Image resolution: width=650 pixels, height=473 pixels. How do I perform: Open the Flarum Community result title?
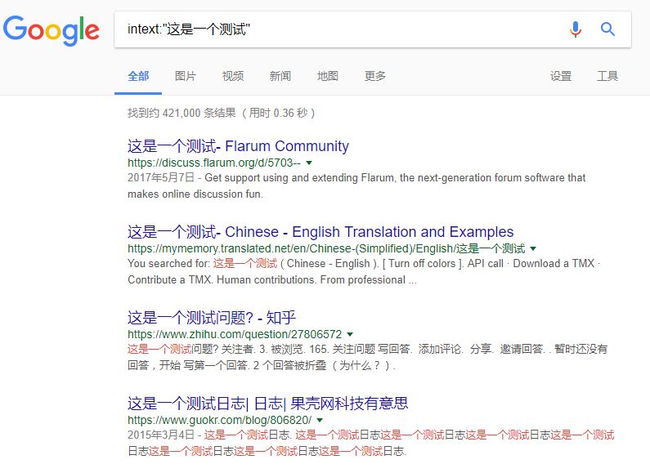click(x=238, y=146)
